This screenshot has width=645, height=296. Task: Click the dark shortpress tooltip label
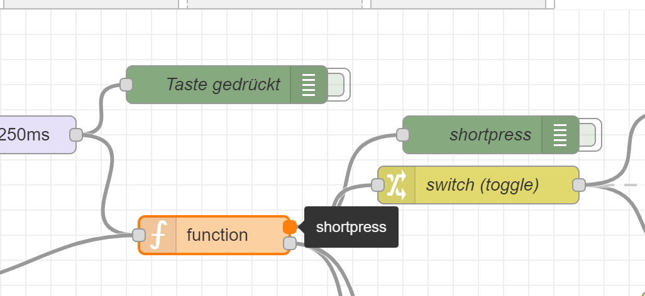click(351, 227)
